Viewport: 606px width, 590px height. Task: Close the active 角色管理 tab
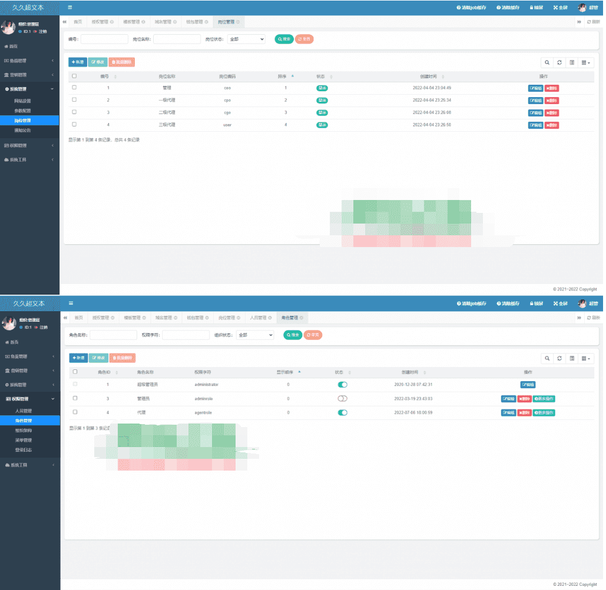pos(302,318)
